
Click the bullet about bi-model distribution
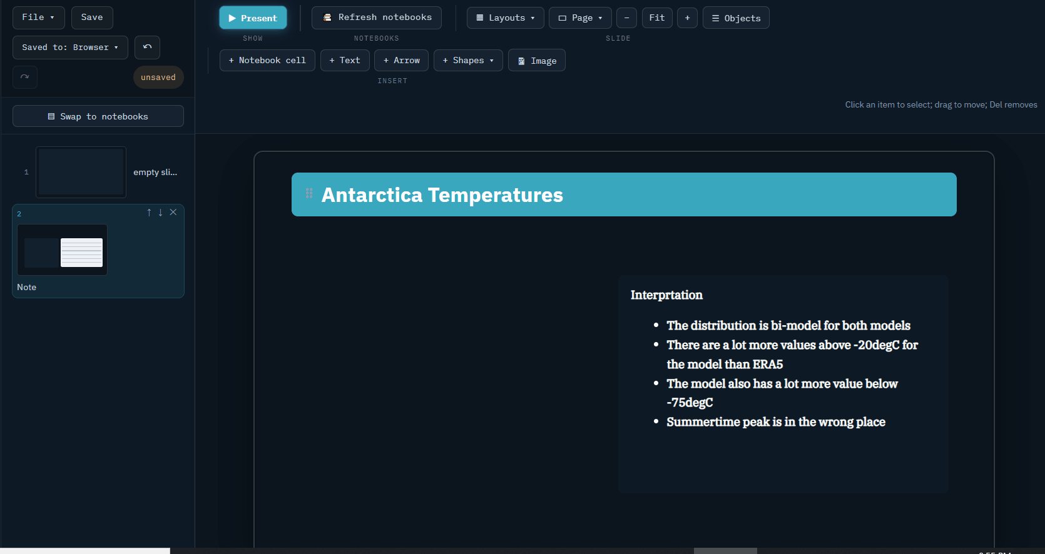coord(788,326)
